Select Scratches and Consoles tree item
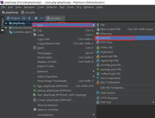Image resolution: width=155 pixels, height=118 pixels. click(x=21, y=32)
